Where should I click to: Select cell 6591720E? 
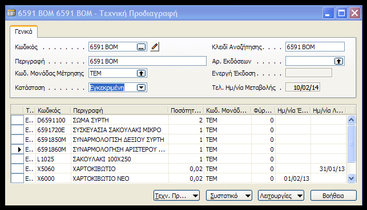click(x=53, y=130)
